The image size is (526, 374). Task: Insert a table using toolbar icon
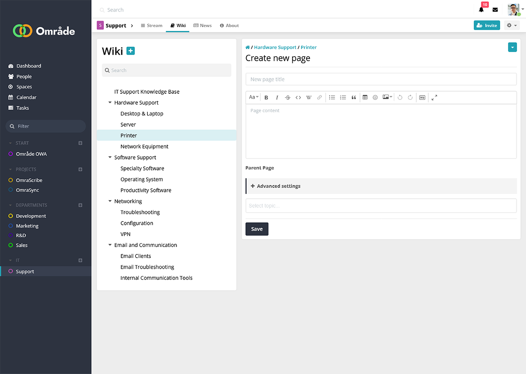[365, 97]
